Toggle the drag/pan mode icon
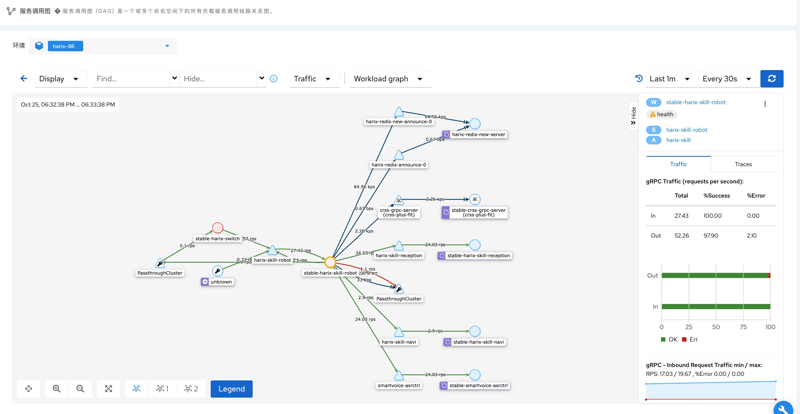Screen dimensions: 800x414 29,388
